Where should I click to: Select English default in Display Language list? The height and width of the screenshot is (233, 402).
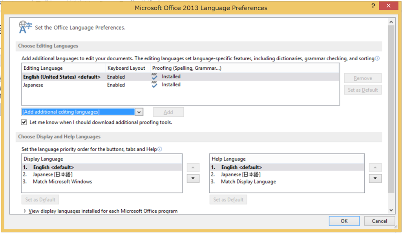[102, 167]
